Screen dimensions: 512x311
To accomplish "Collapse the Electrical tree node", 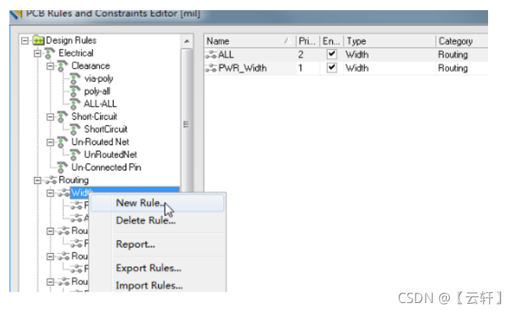I will click(38, 53).
